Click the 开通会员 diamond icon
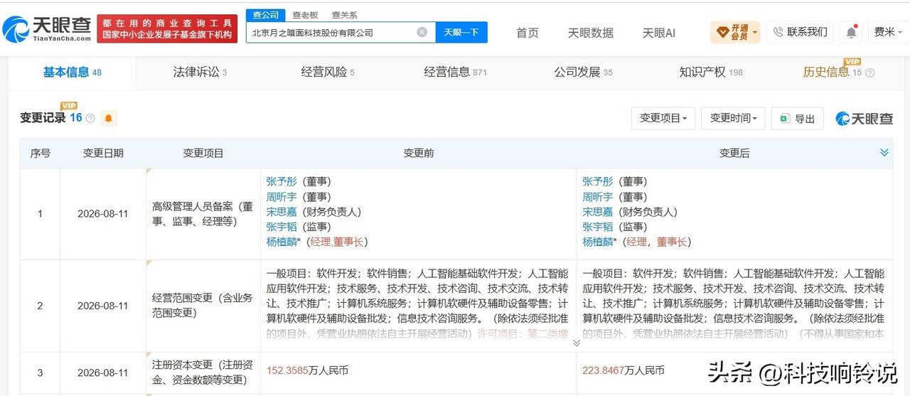The height and width of the screenshot is (396, 910). coord(722,32)
